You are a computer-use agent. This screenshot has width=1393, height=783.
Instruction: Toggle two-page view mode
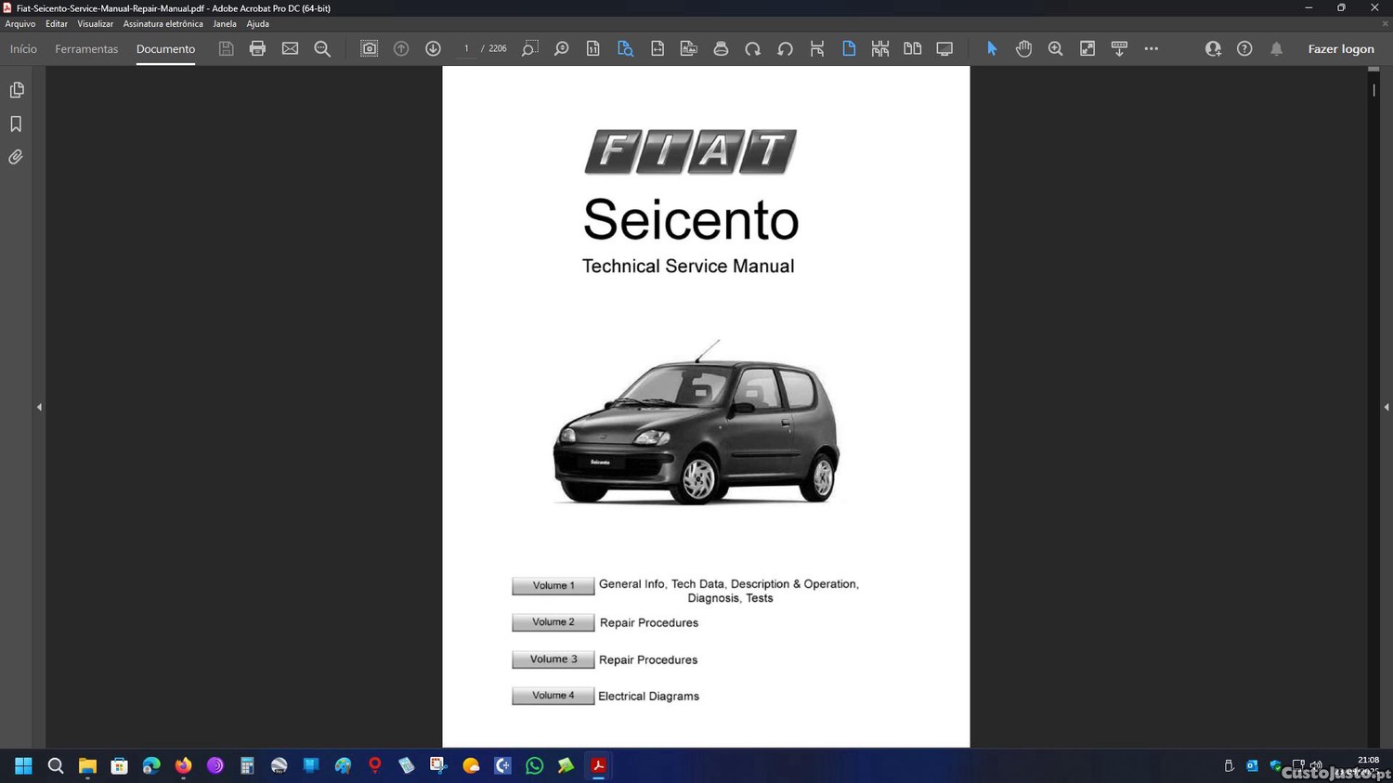(x=912, y=48)
